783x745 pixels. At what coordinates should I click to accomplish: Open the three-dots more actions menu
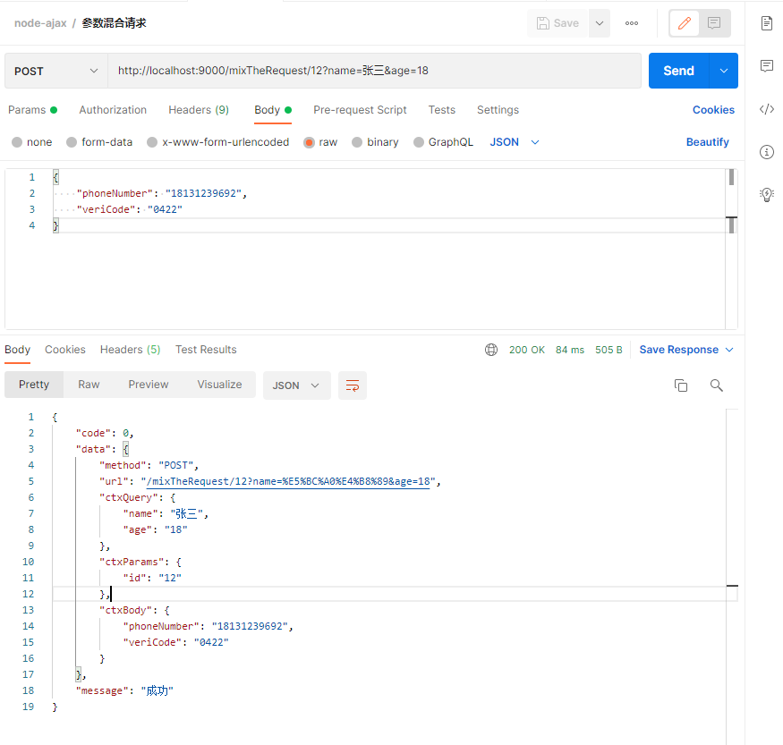[631, 23]
